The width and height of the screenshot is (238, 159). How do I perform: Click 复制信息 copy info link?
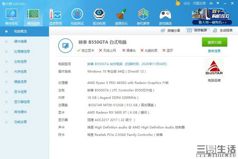[x=214, y=51]
